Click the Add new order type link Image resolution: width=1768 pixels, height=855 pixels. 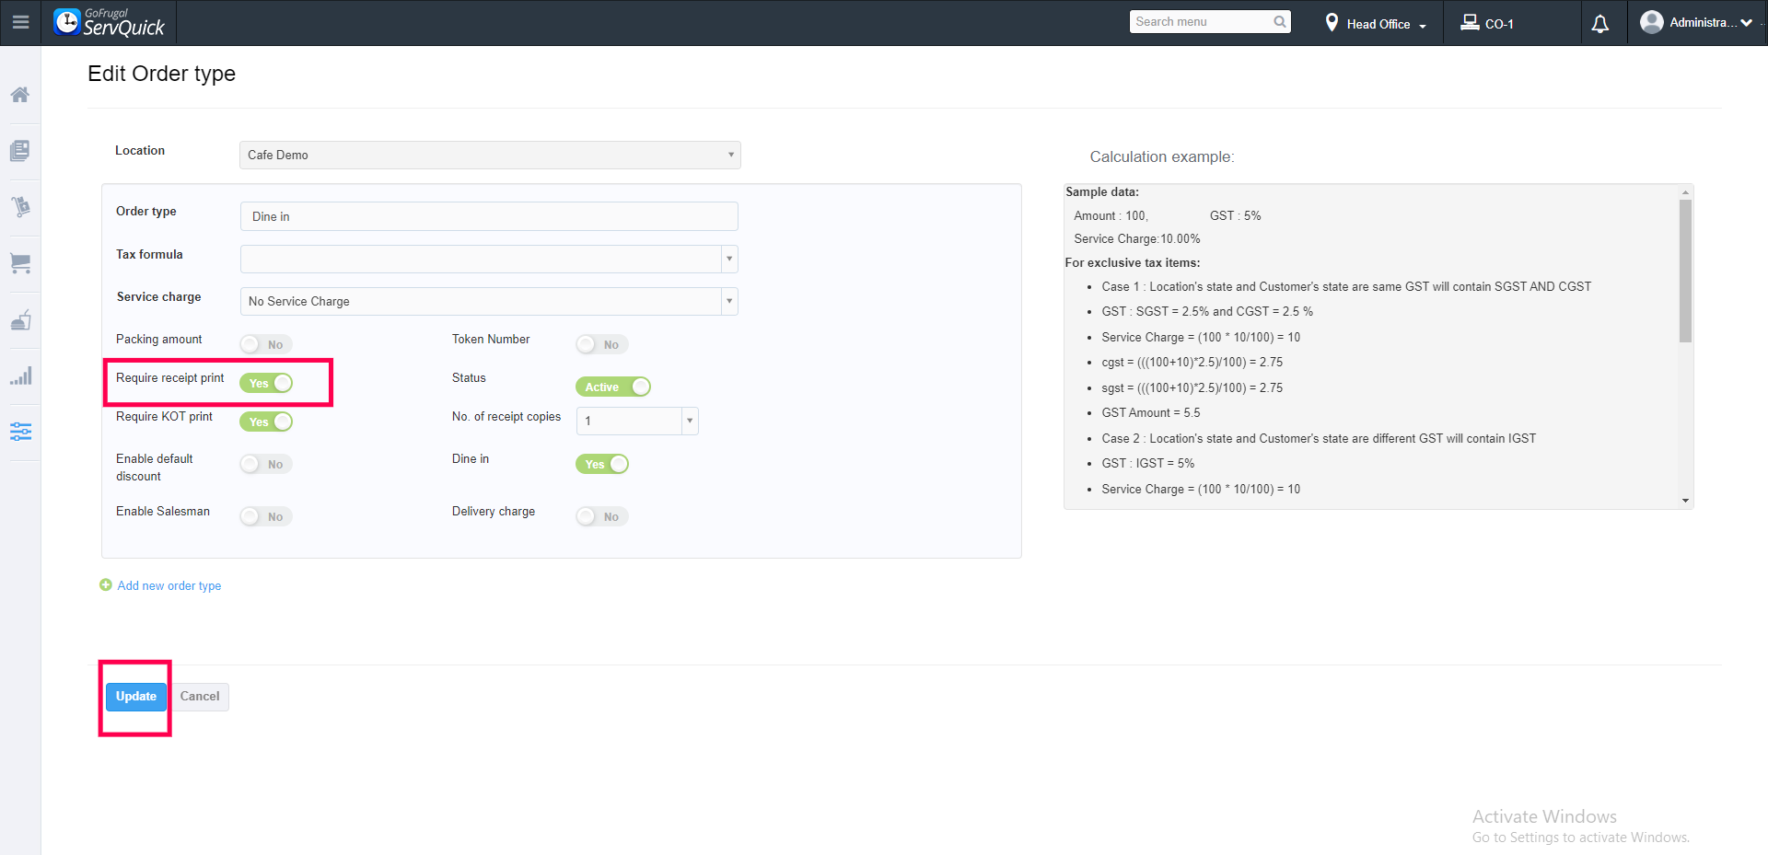[169, 585]
